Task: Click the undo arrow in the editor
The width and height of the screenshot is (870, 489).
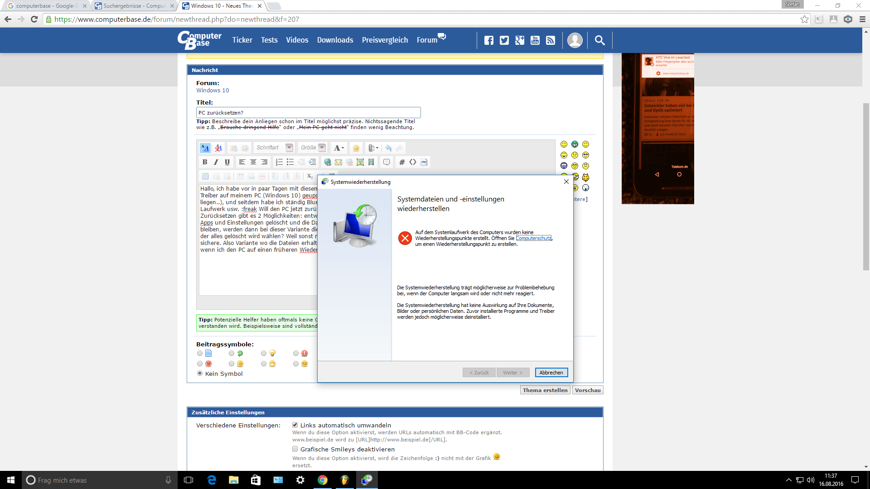Action: [388, 148]
